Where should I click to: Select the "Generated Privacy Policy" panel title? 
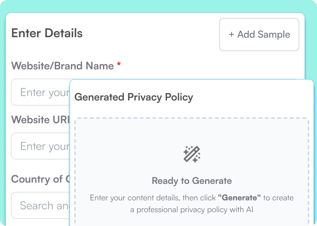(x=134, y=97)
